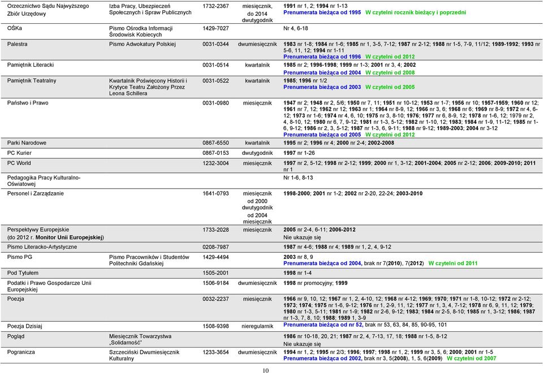Select 'Pismo Literacko-Artystyczne' title

[42, 247]
